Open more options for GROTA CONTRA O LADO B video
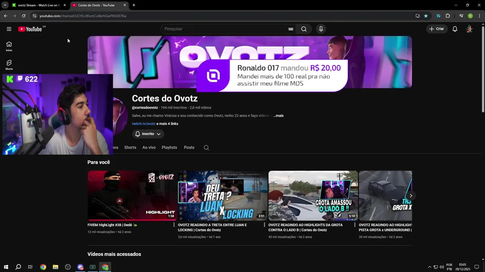485x272 pixels. (355, 225)
